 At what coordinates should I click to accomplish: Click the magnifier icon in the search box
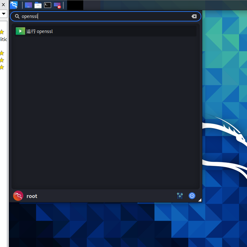tap(17, 16)
